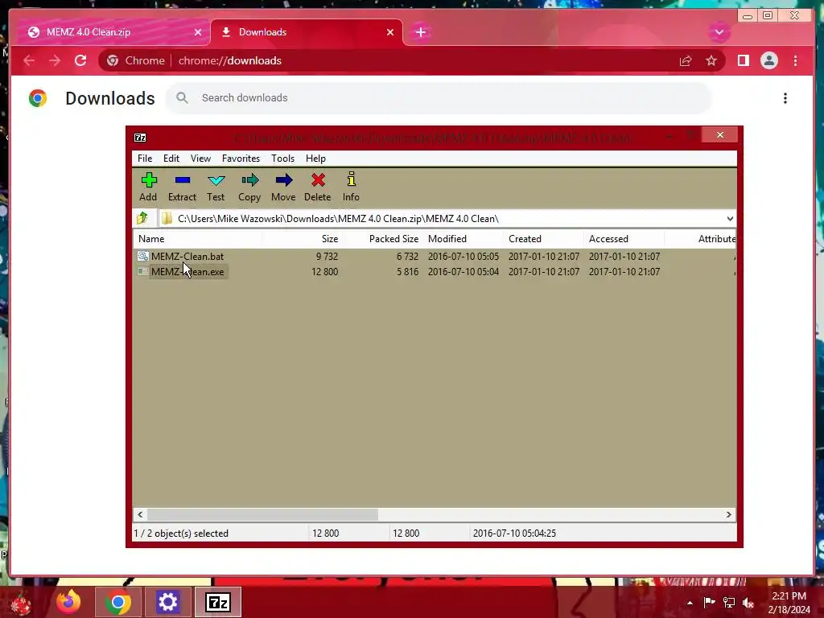Click volume icon in system tray
This screenshot has width=824, height=618.
tap(748, 603)
